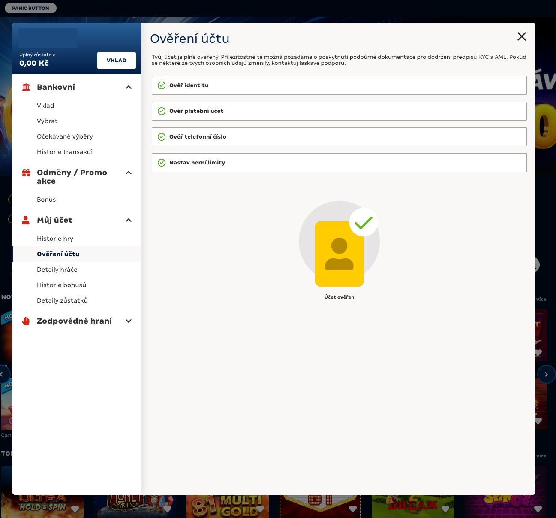Open Historie transakcí in the sidebar
Screen dimensions: 556x518
point(64,152)
